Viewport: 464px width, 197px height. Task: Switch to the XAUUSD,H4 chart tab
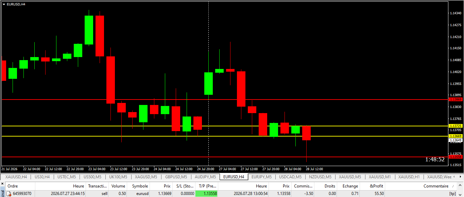pos(16,177)
